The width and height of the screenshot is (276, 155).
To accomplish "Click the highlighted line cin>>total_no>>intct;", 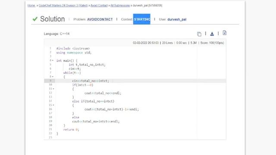I will [91, 81].
